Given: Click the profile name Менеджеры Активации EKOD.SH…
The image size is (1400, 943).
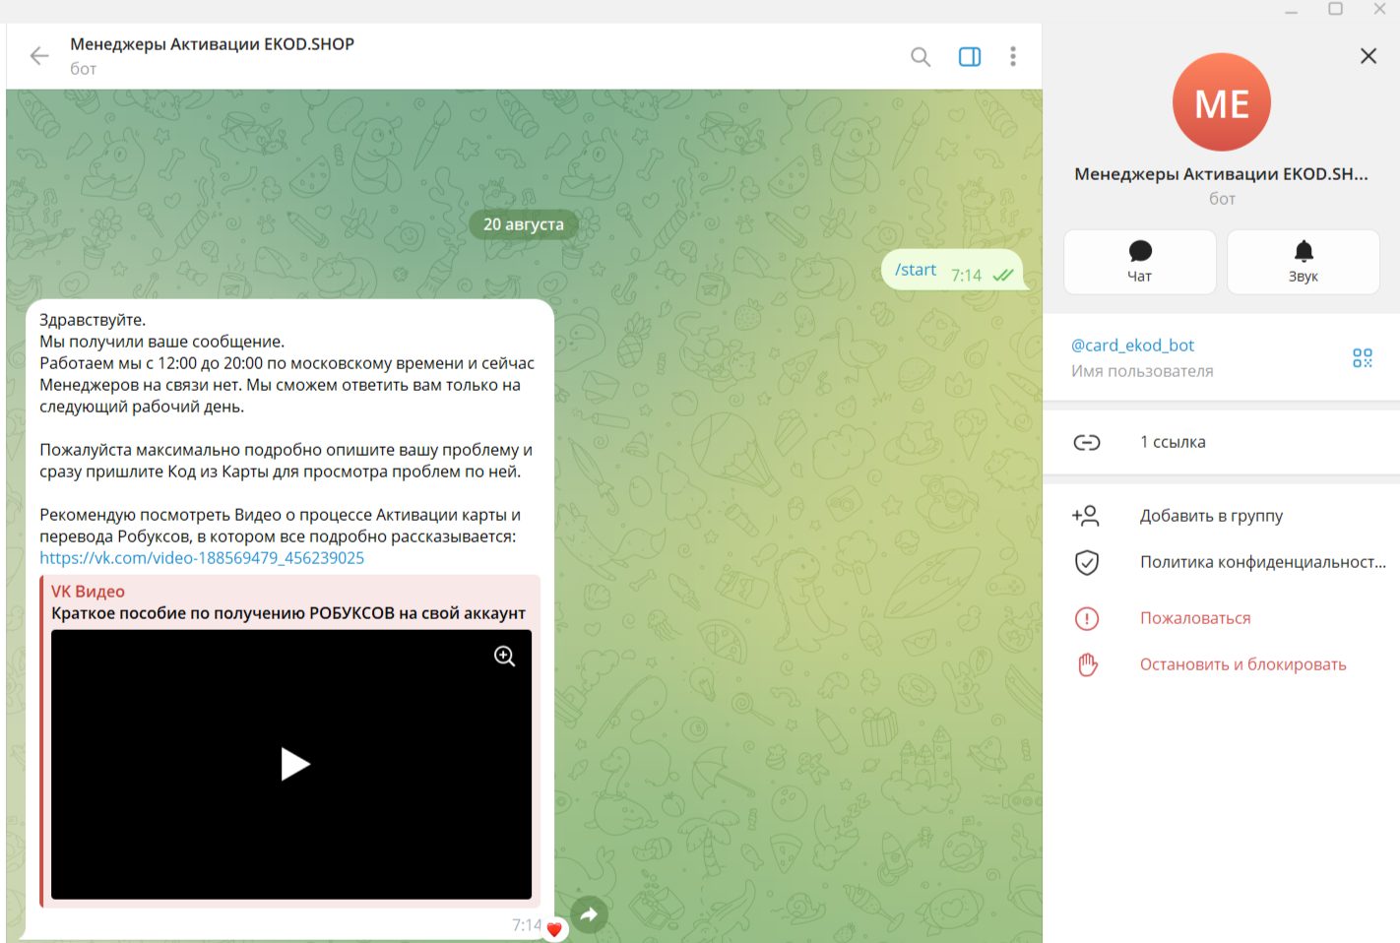Looking at the screenshot, I should pyautogui.click(x=1221, y=174).
